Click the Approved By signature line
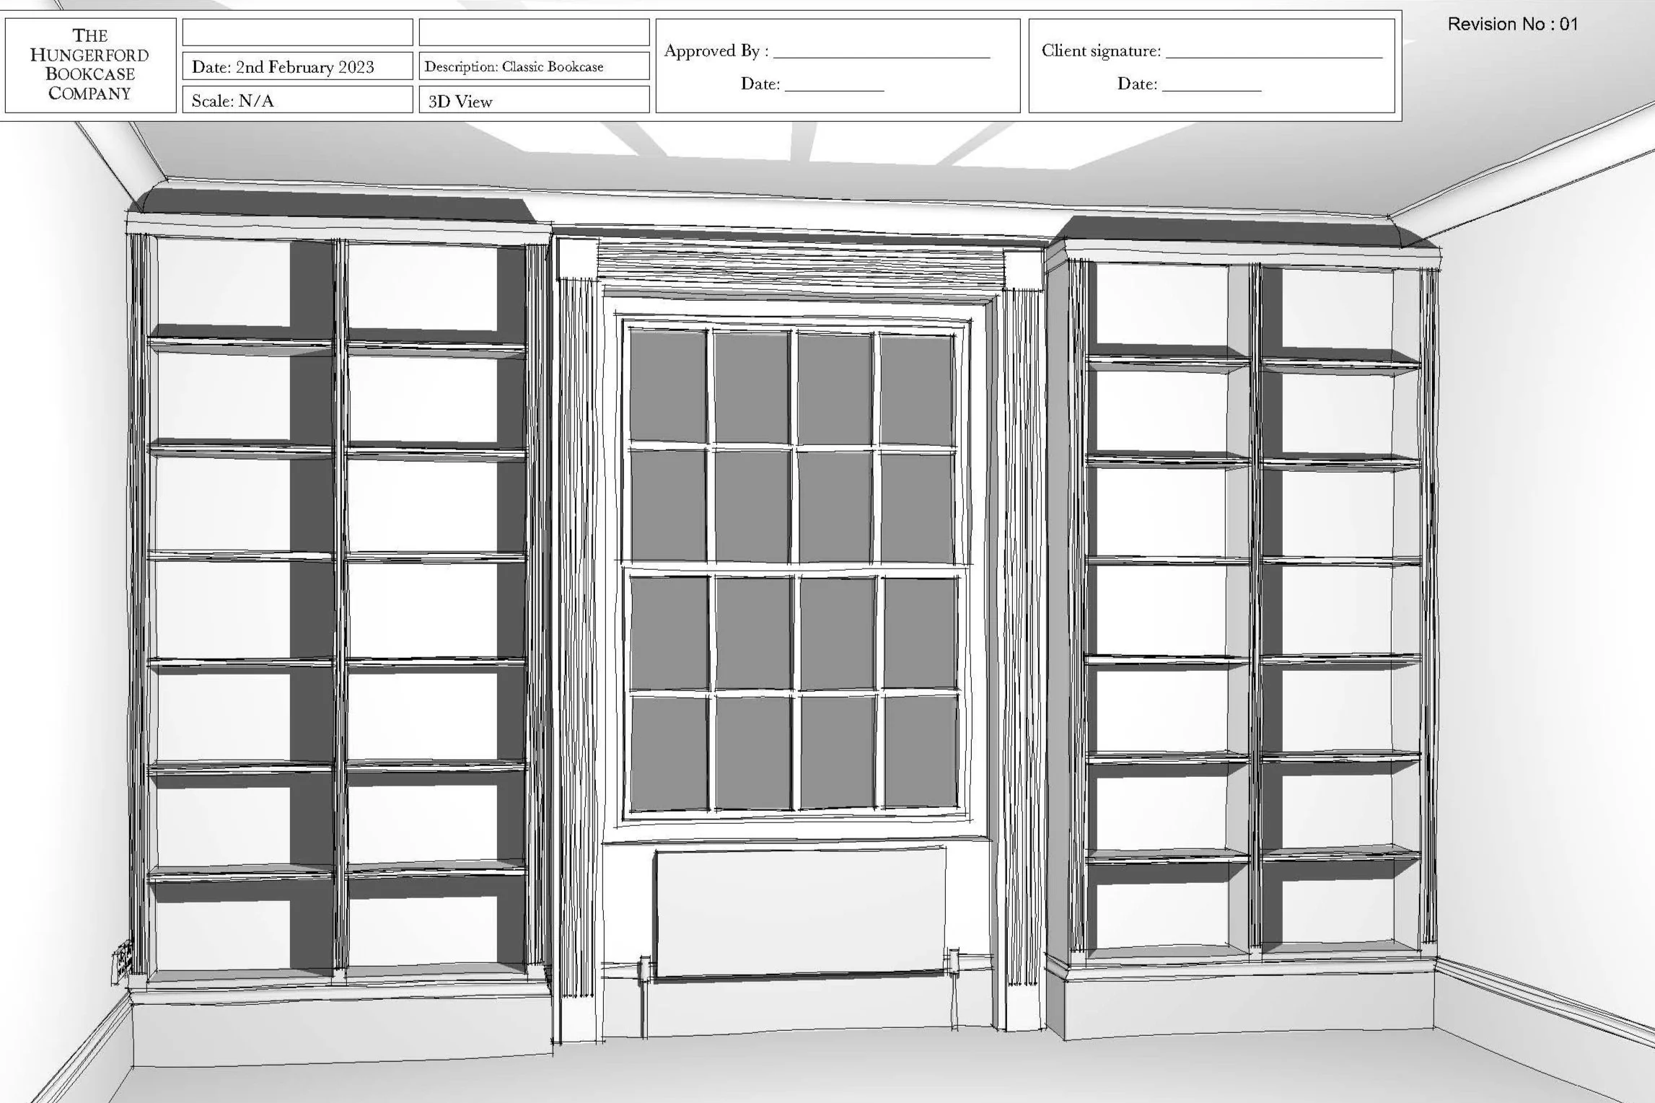The width and height of the screenshot is (1655, 1103). 881,54
